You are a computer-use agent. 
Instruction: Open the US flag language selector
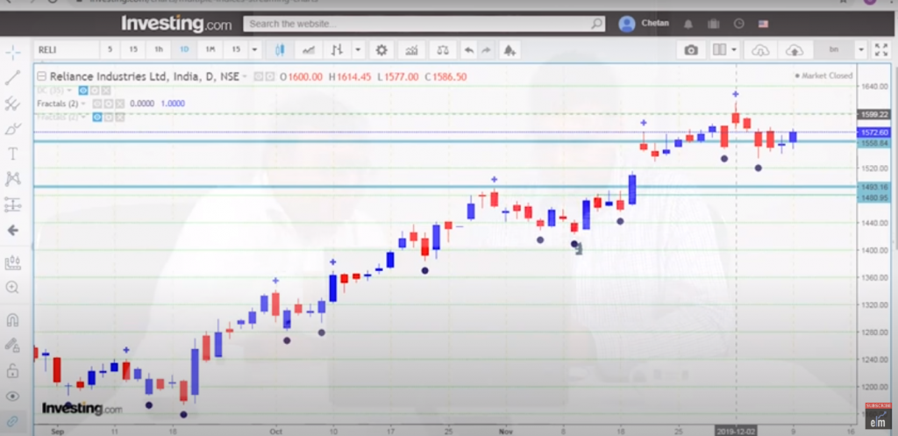pyautogui.click(x=763, y=24)
